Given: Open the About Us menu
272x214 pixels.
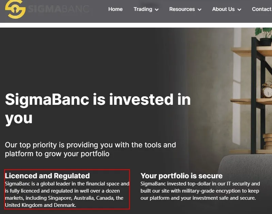Looking at the screenshot, I should coord(223,9).
